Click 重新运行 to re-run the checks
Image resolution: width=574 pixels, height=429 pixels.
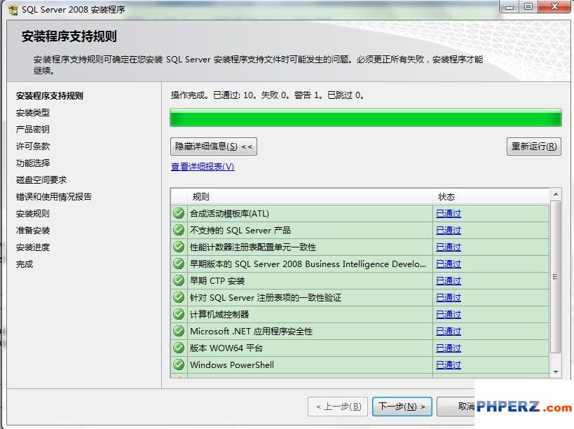[x=534, y=147]
